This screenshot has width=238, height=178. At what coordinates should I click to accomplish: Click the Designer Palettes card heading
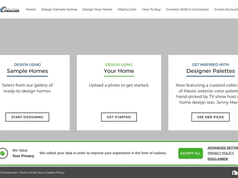tap(211, 71)
